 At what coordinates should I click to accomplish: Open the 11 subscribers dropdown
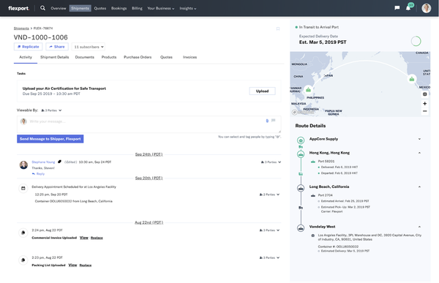coord(89,47)
